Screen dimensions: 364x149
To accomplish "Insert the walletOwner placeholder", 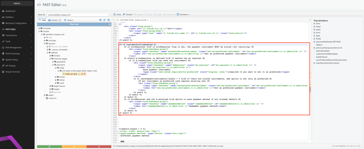I will tap(322, 57).
